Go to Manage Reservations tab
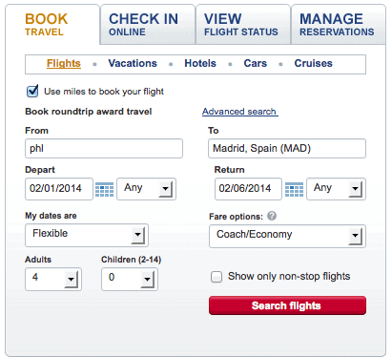The height and width of the screenshot is (357, 392). click(x=339, y=24)
